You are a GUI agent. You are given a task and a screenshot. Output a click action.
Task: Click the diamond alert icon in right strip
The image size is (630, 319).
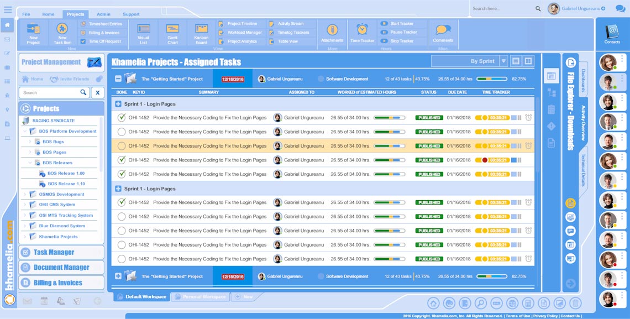552,126
